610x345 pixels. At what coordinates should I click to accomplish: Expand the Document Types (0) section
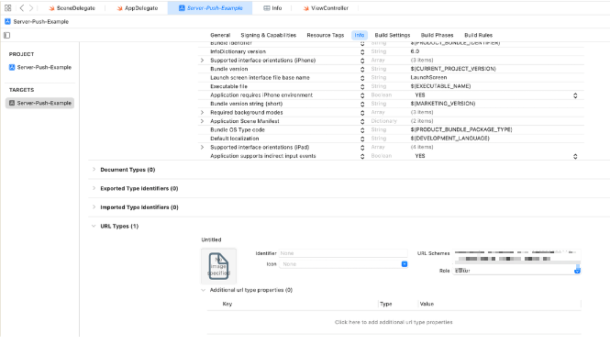pyautogui.click(x=94, y=170)
